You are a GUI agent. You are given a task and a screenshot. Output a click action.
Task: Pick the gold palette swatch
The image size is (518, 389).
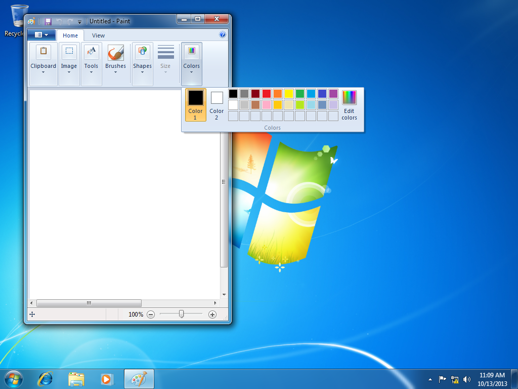[278, 105]
